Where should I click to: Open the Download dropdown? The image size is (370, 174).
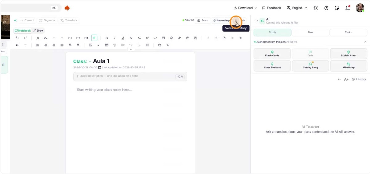[245, 8]
